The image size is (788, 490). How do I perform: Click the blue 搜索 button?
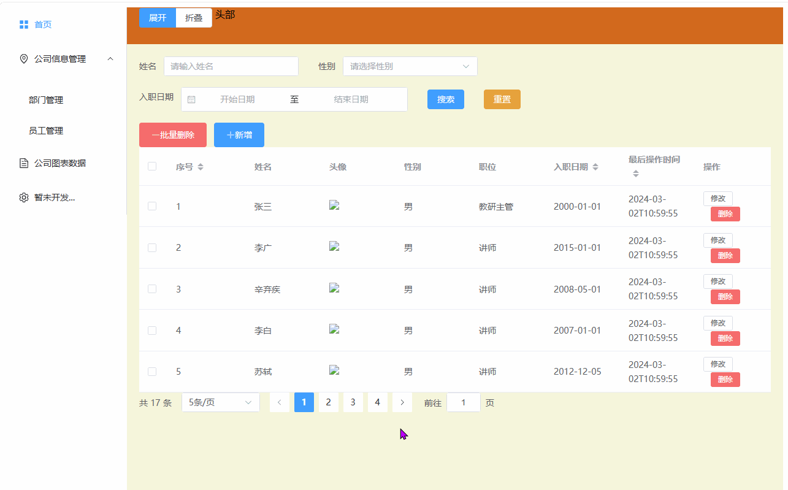(x=446, y=99)
